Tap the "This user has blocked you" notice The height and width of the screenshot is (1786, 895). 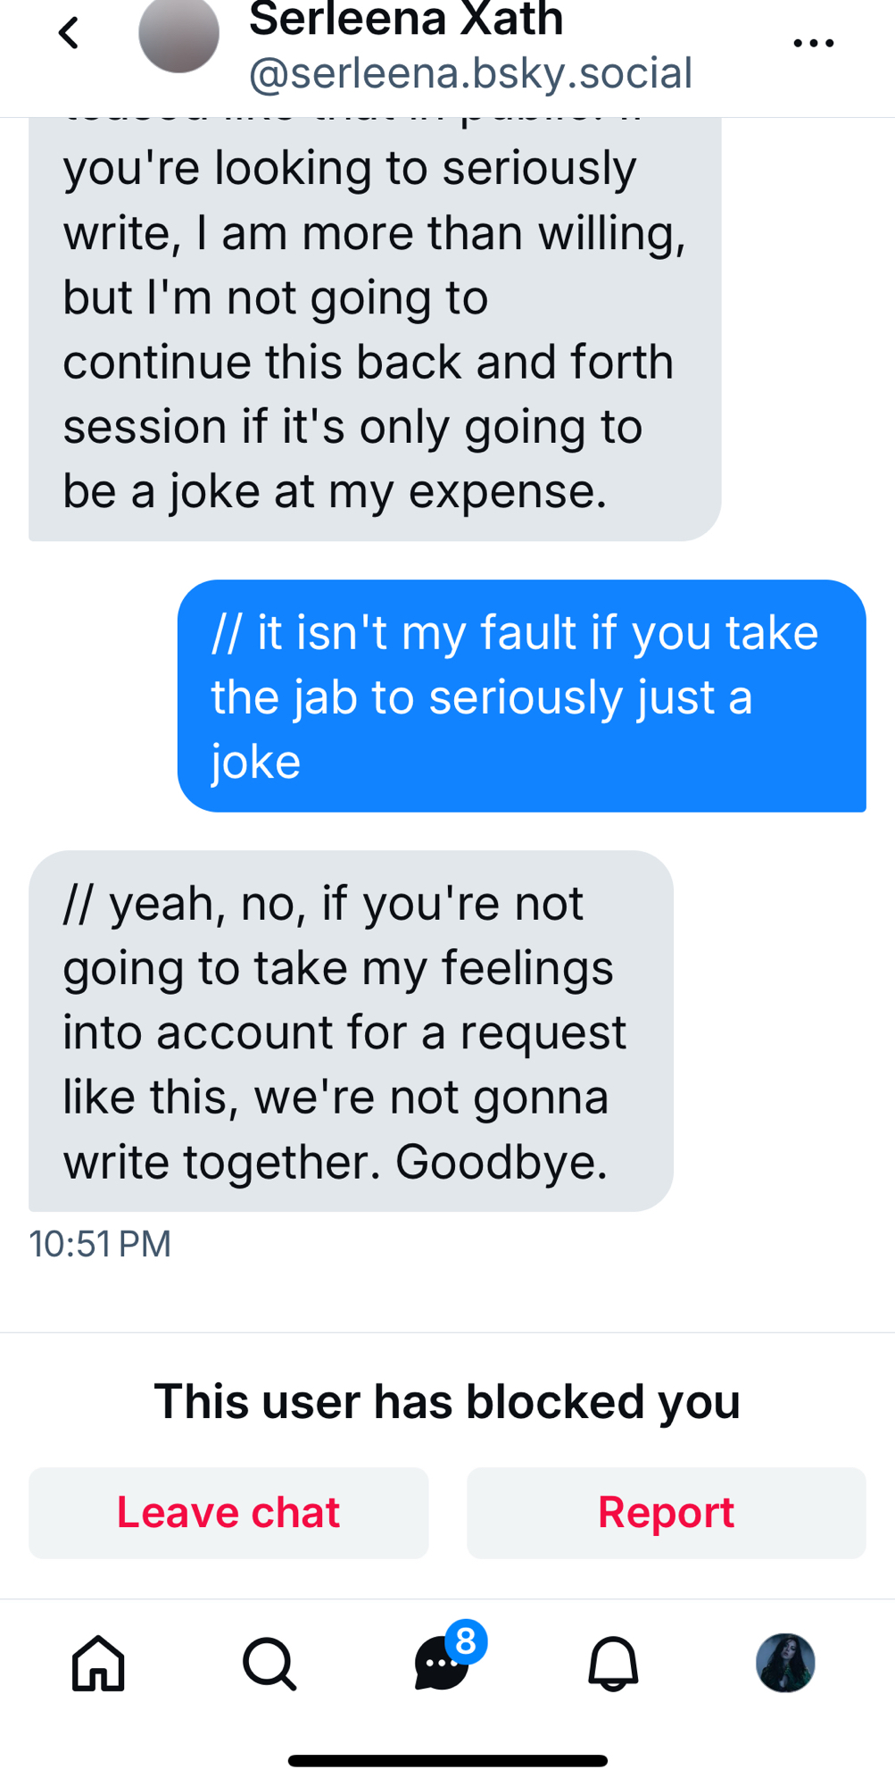(x=447, y=1400)
